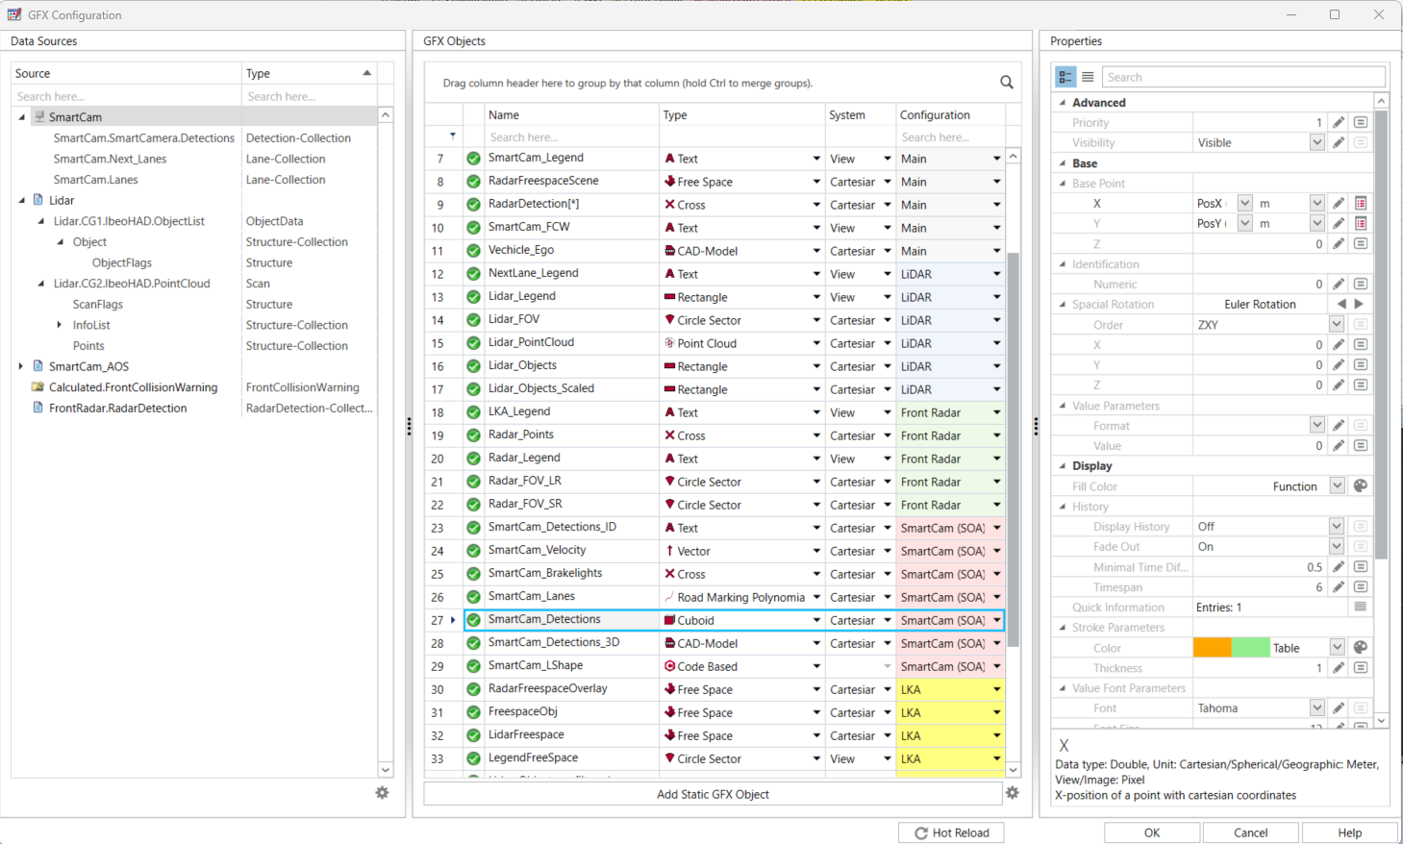Image resolution: width=1403 pixels, height=844 pixels.
Task: Click the Hot Reload button
Action: coord(951,832)
